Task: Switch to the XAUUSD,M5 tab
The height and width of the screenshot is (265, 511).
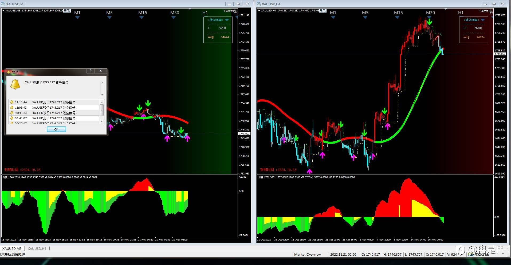Action: [x=12, y=248]
